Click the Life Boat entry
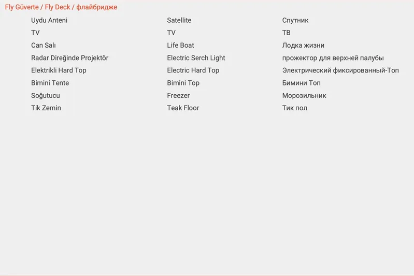 coord(181,46)
